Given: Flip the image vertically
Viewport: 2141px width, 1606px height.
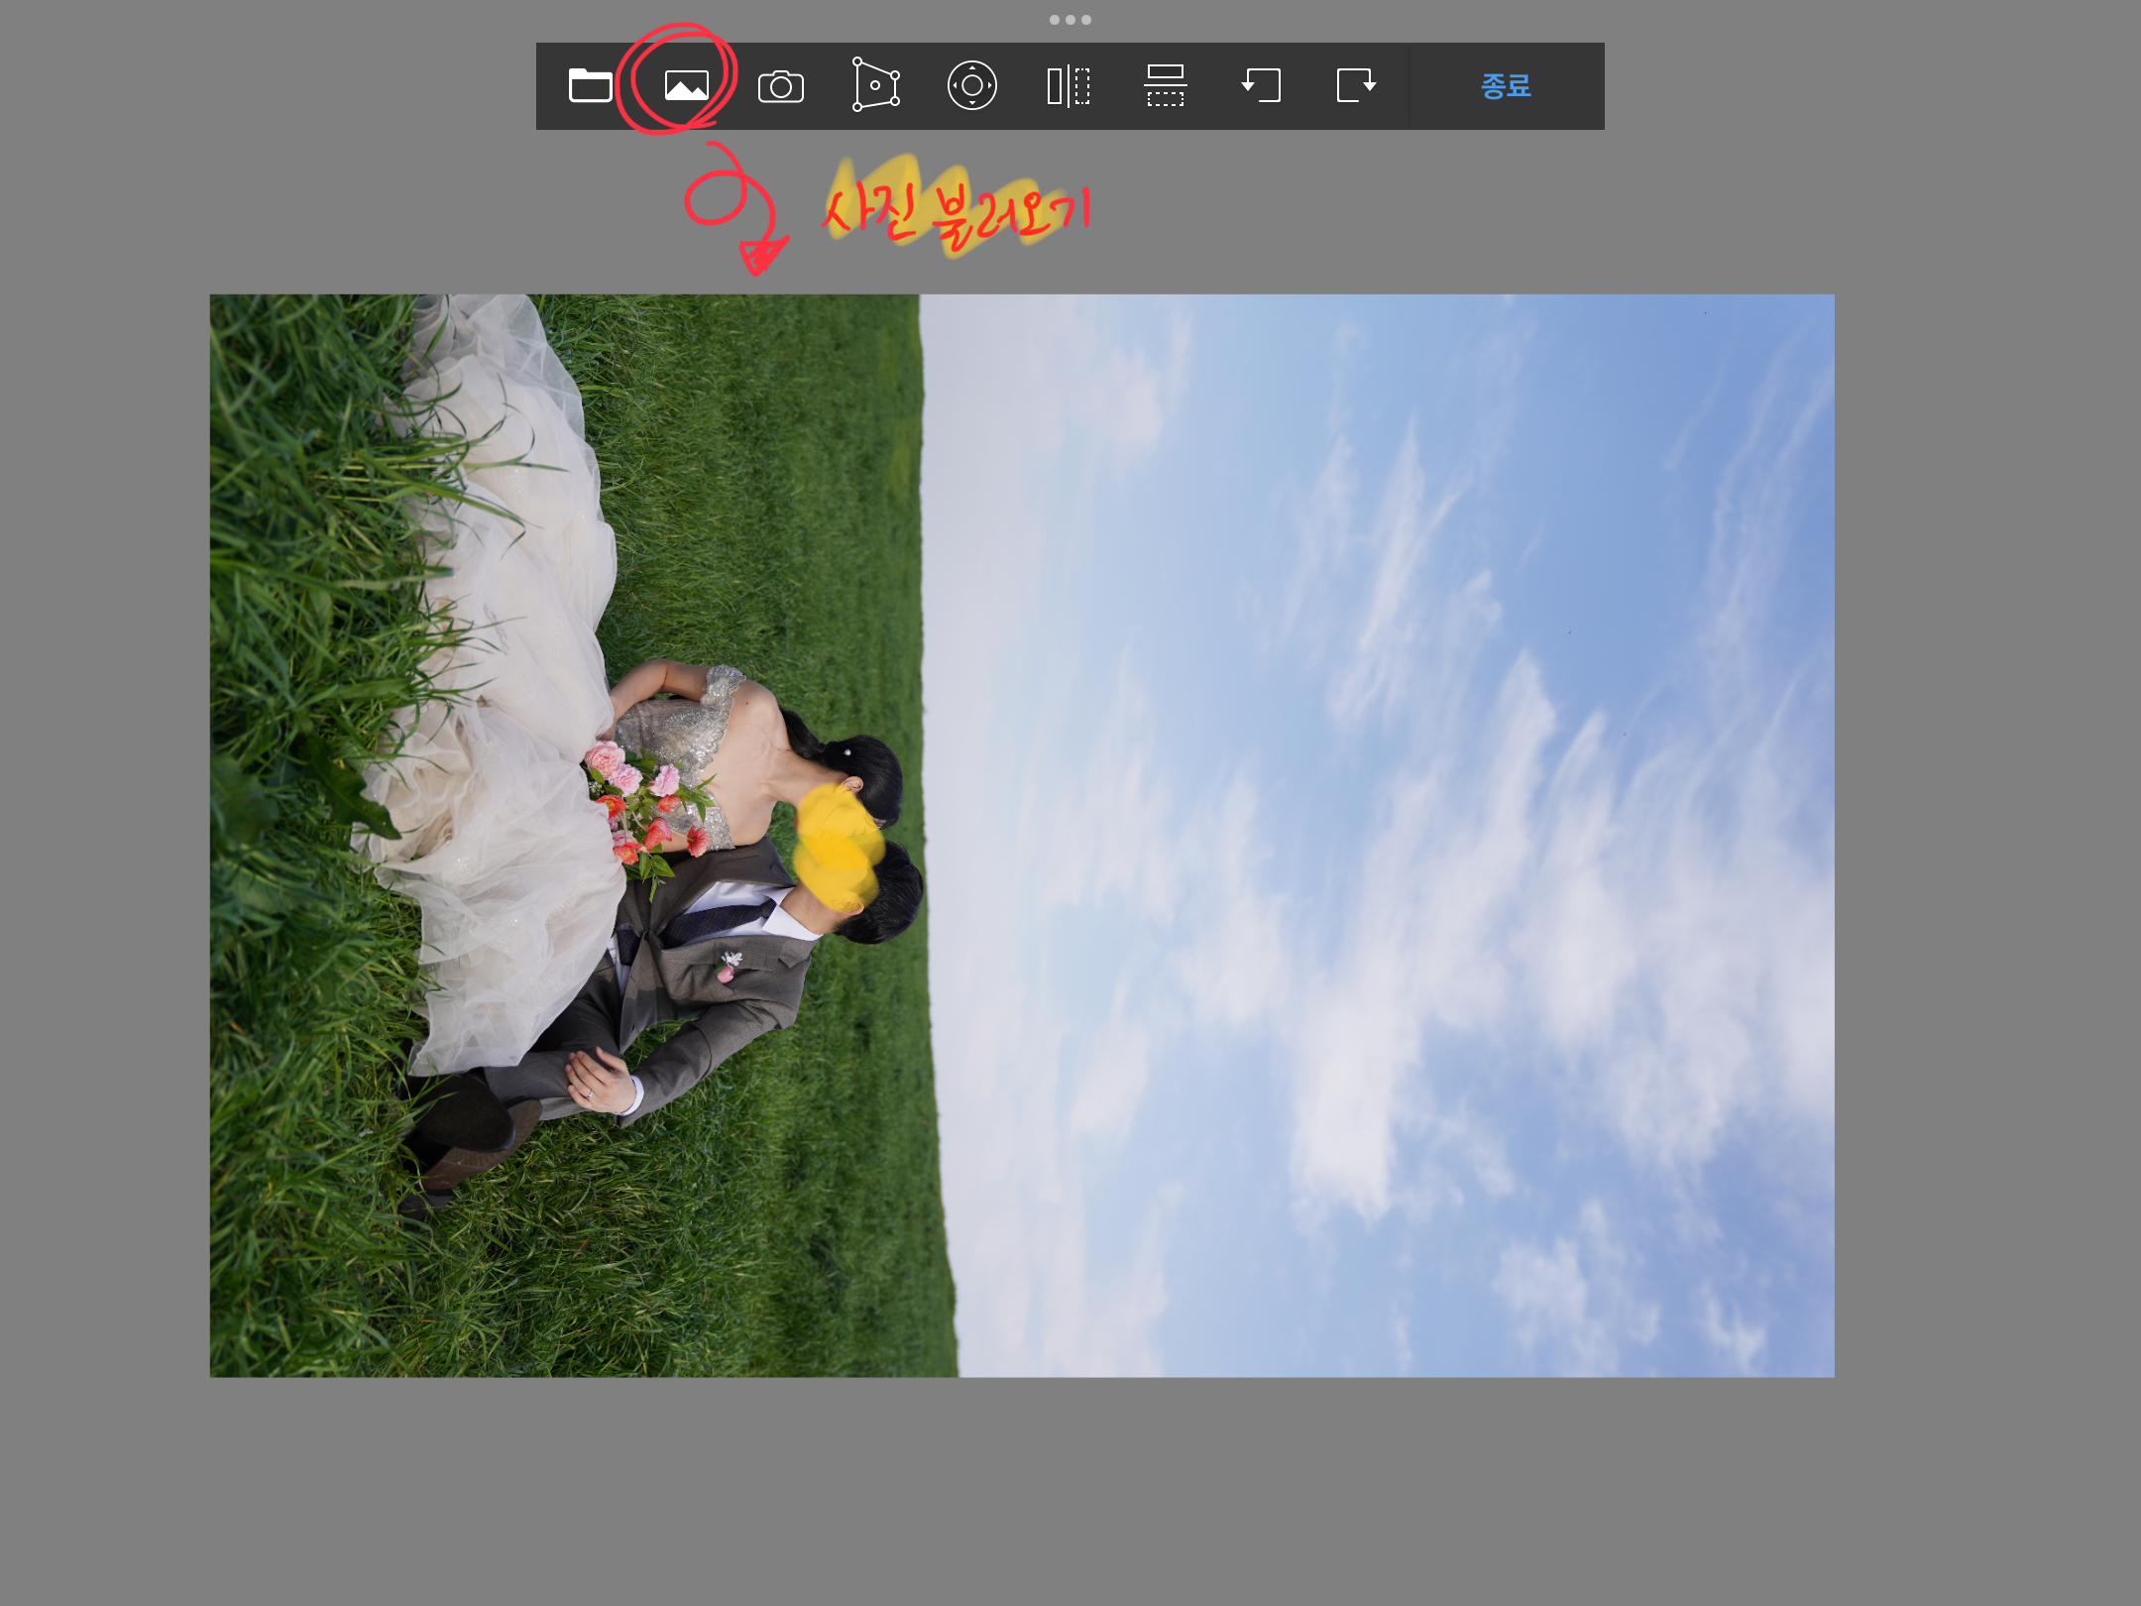Looking at the screenshot, I should 1165,86.
